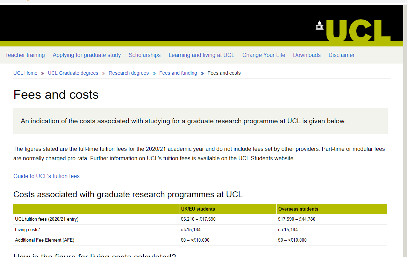Screen dimensions: 407x257
Task: Go to UCL Home breadcrumb
Action: (25, 73)
